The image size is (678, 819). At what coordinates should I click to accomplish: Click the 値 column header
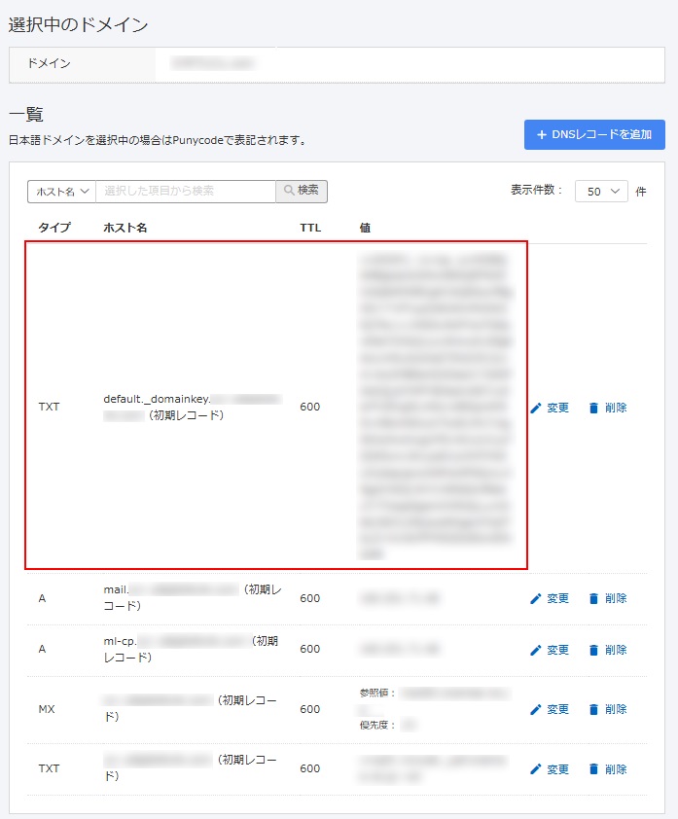365,228
